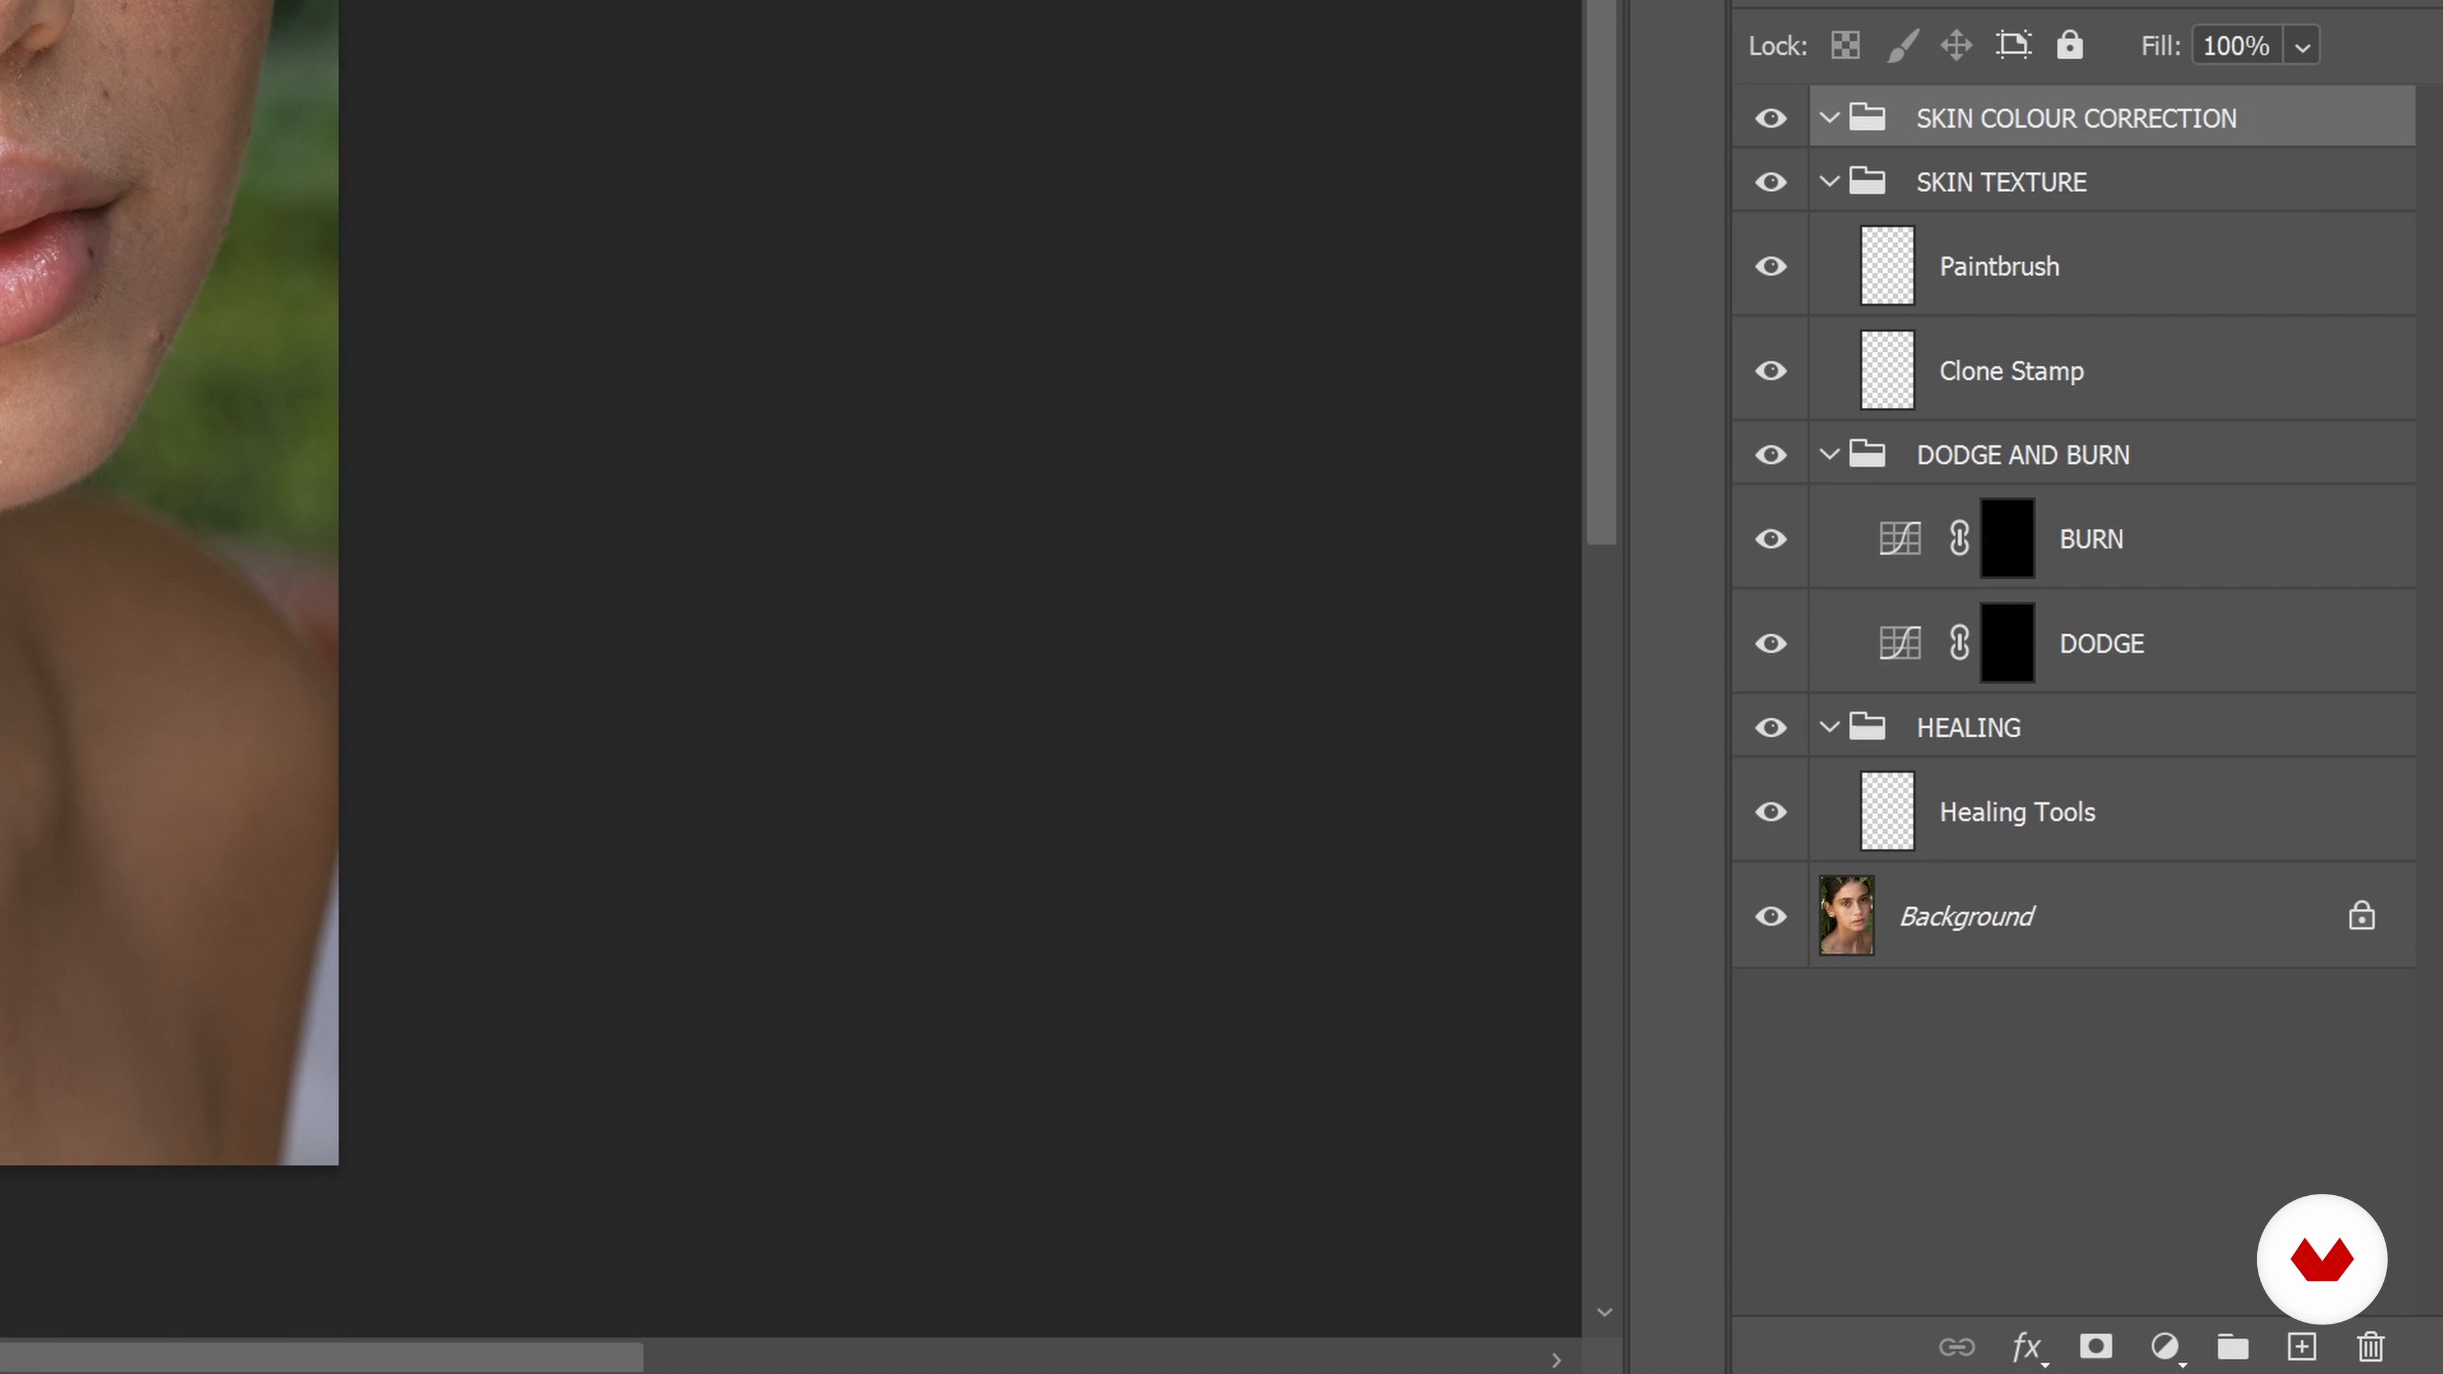Viewport: 2443px width, 1374px height.
Task: Click the Background layer lock icon
Action: [x=2362, y=915]
